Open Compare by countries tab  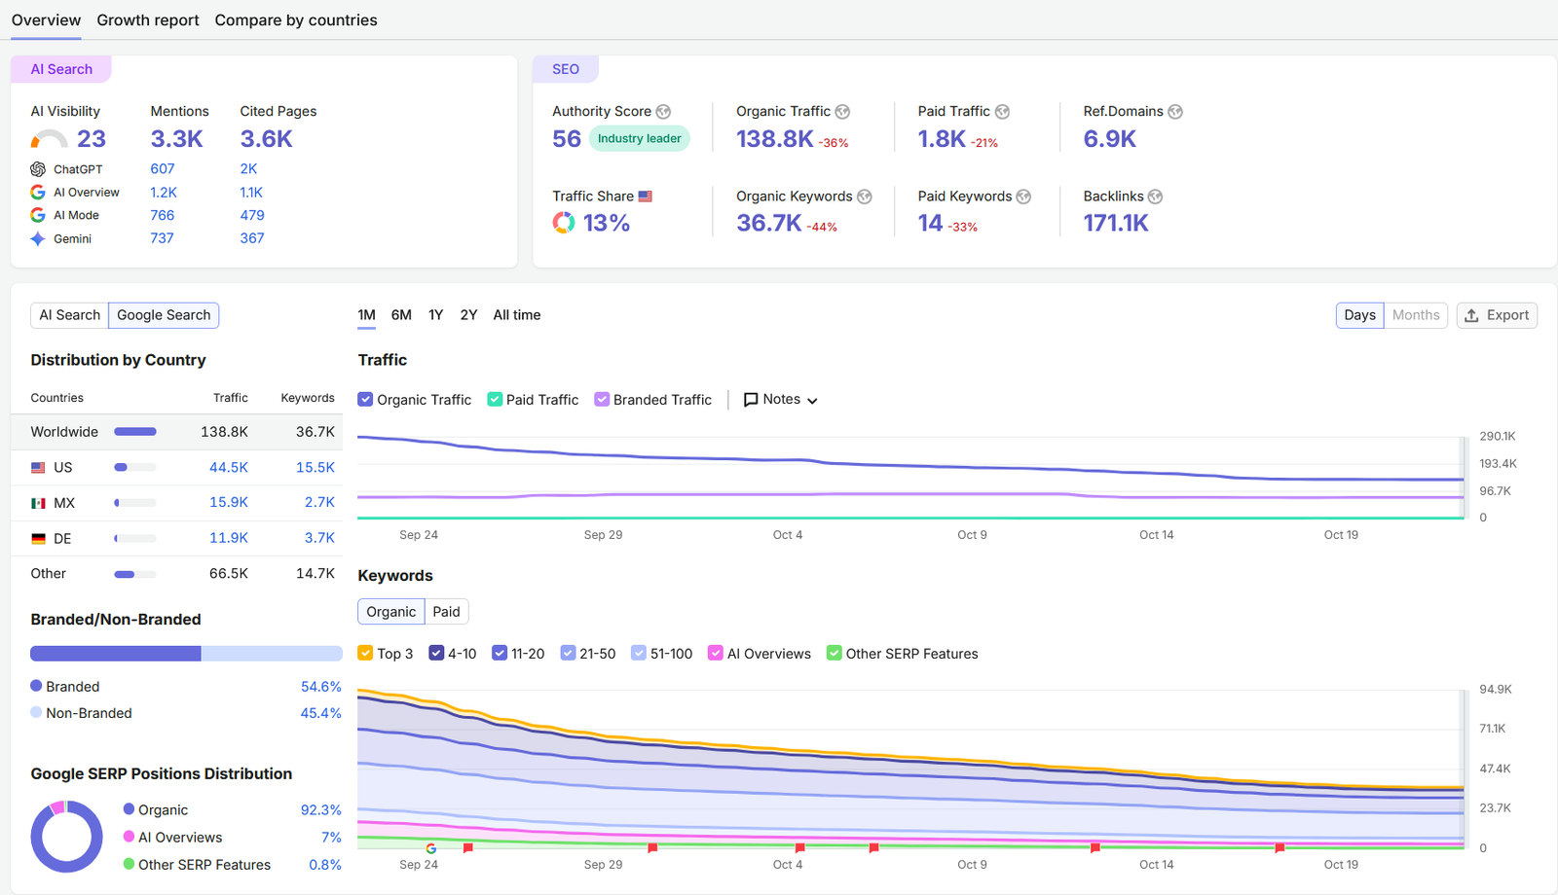point(296,20)
